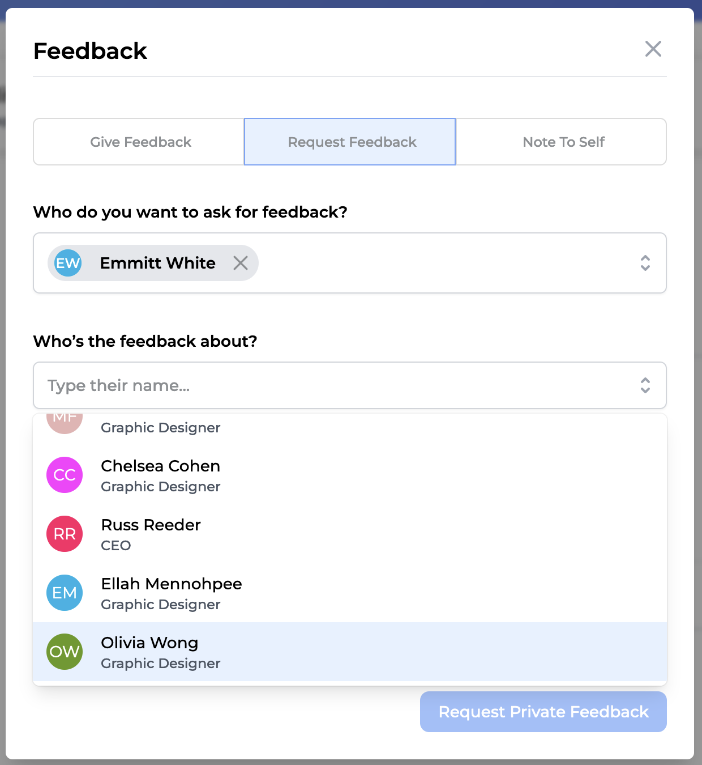Screen dimensions: 702x765
Task: Click Emmitt White's EW avatar
Action: click(68, 263)
